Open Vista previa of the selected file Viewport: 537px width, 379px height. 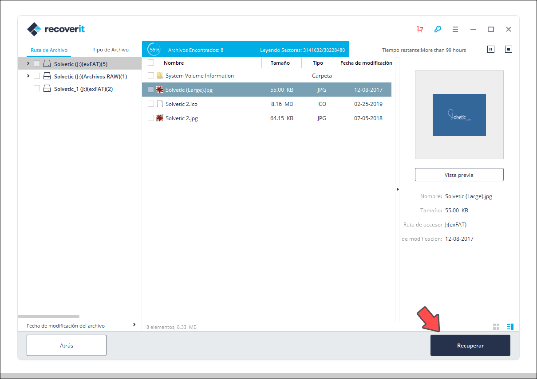459,175
